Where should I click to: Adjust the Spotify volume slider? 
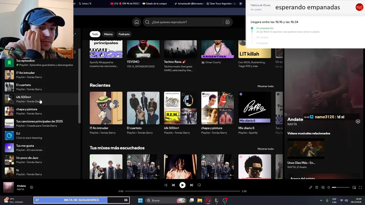[341, 187]
